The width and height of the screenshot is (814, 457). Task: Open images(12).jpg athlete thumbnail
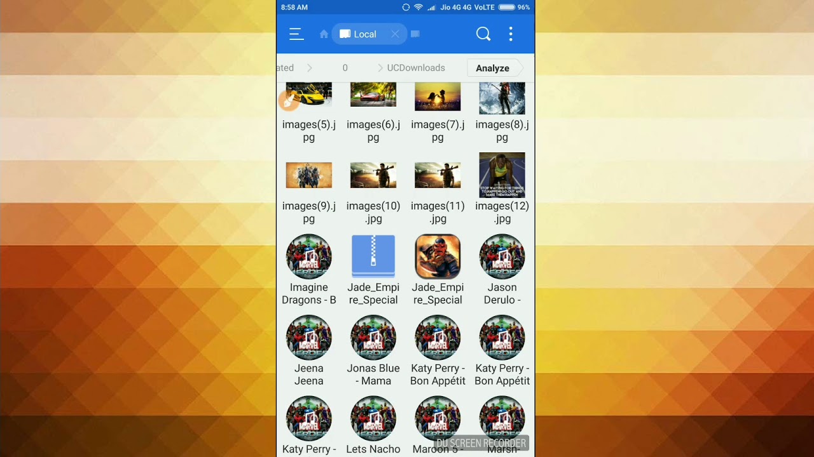coord(502,175)
